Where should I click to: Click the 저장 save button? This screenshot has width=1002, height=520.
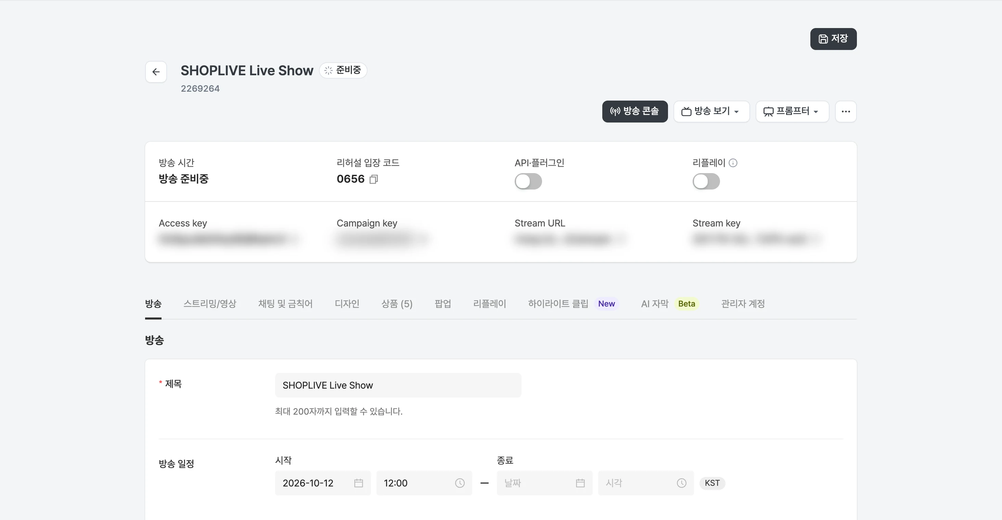click(833, 39)
